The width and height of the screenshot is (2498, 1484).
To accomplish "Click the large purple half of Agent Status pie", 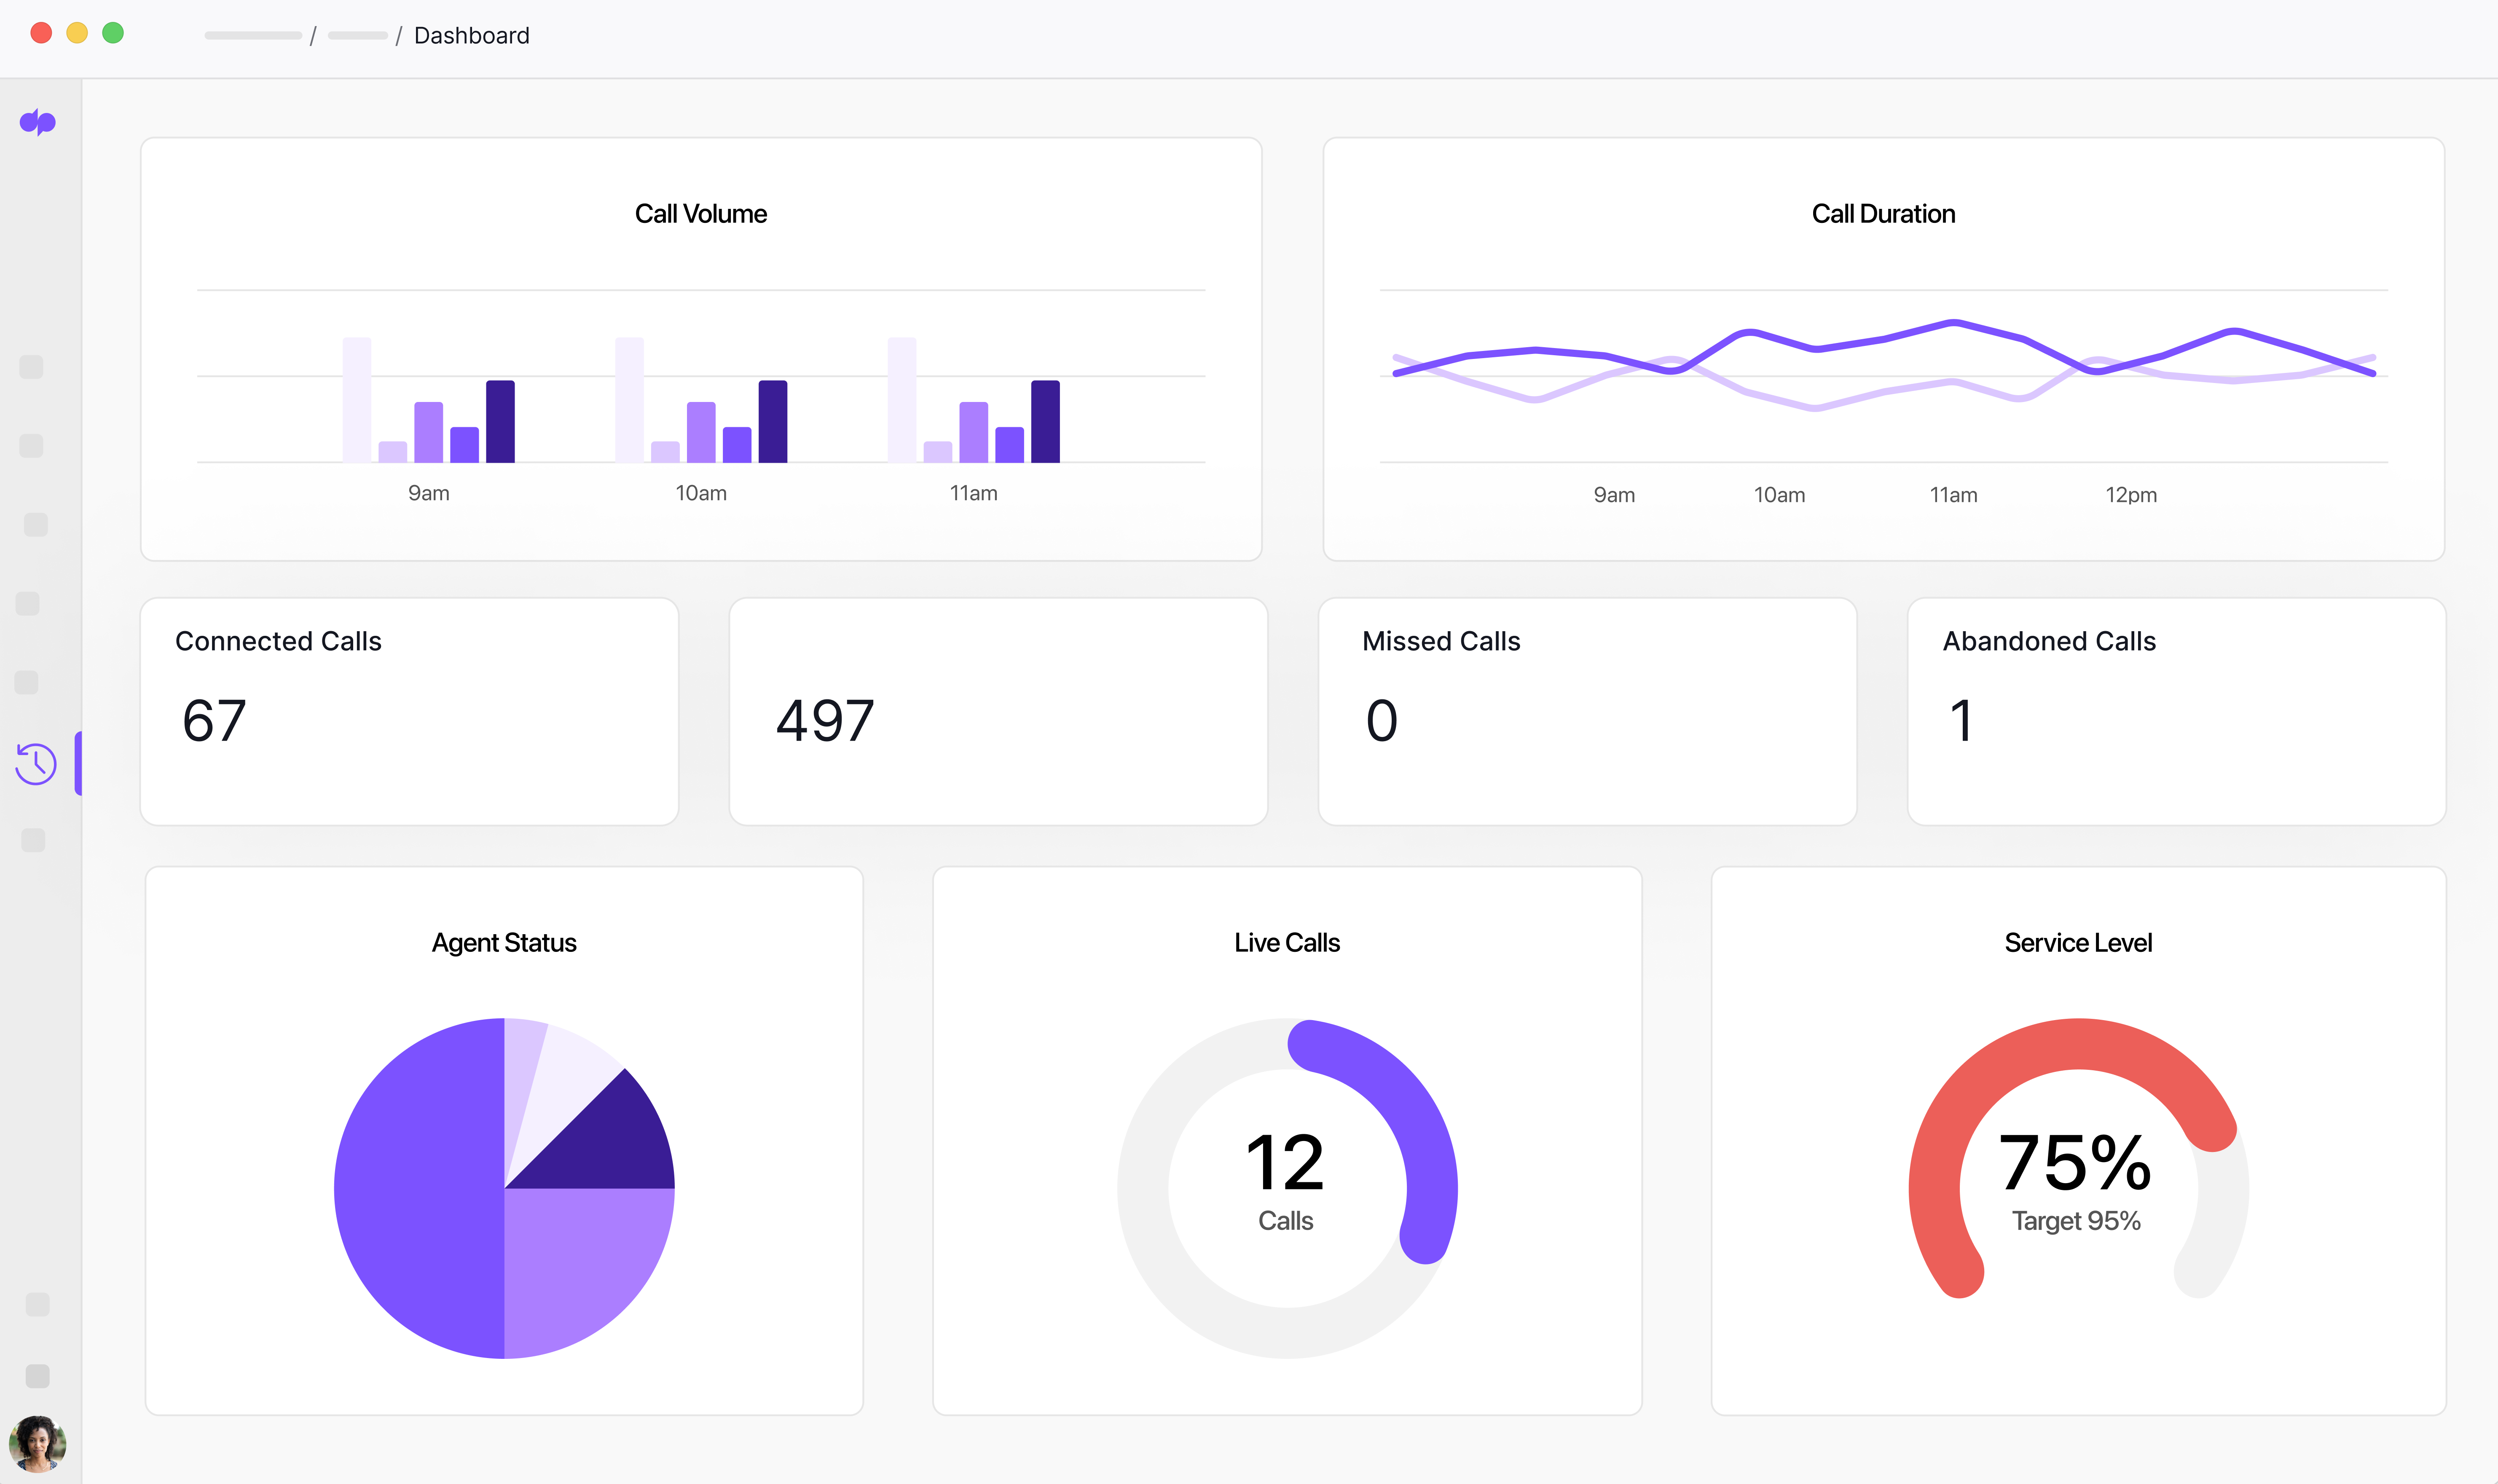I will click(x=419, y=1188).
